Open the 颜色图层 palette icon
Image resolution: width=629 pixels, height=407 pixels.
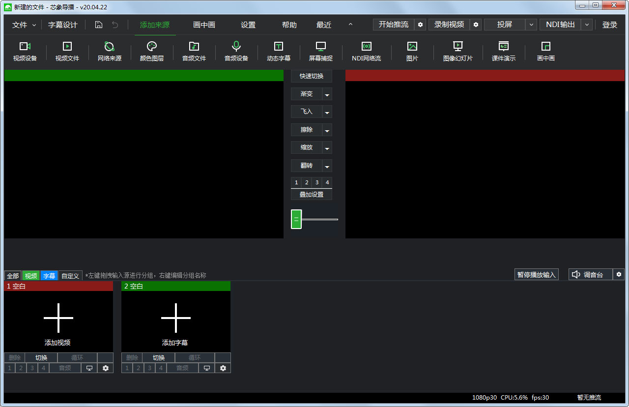click(x=152, y=47)
